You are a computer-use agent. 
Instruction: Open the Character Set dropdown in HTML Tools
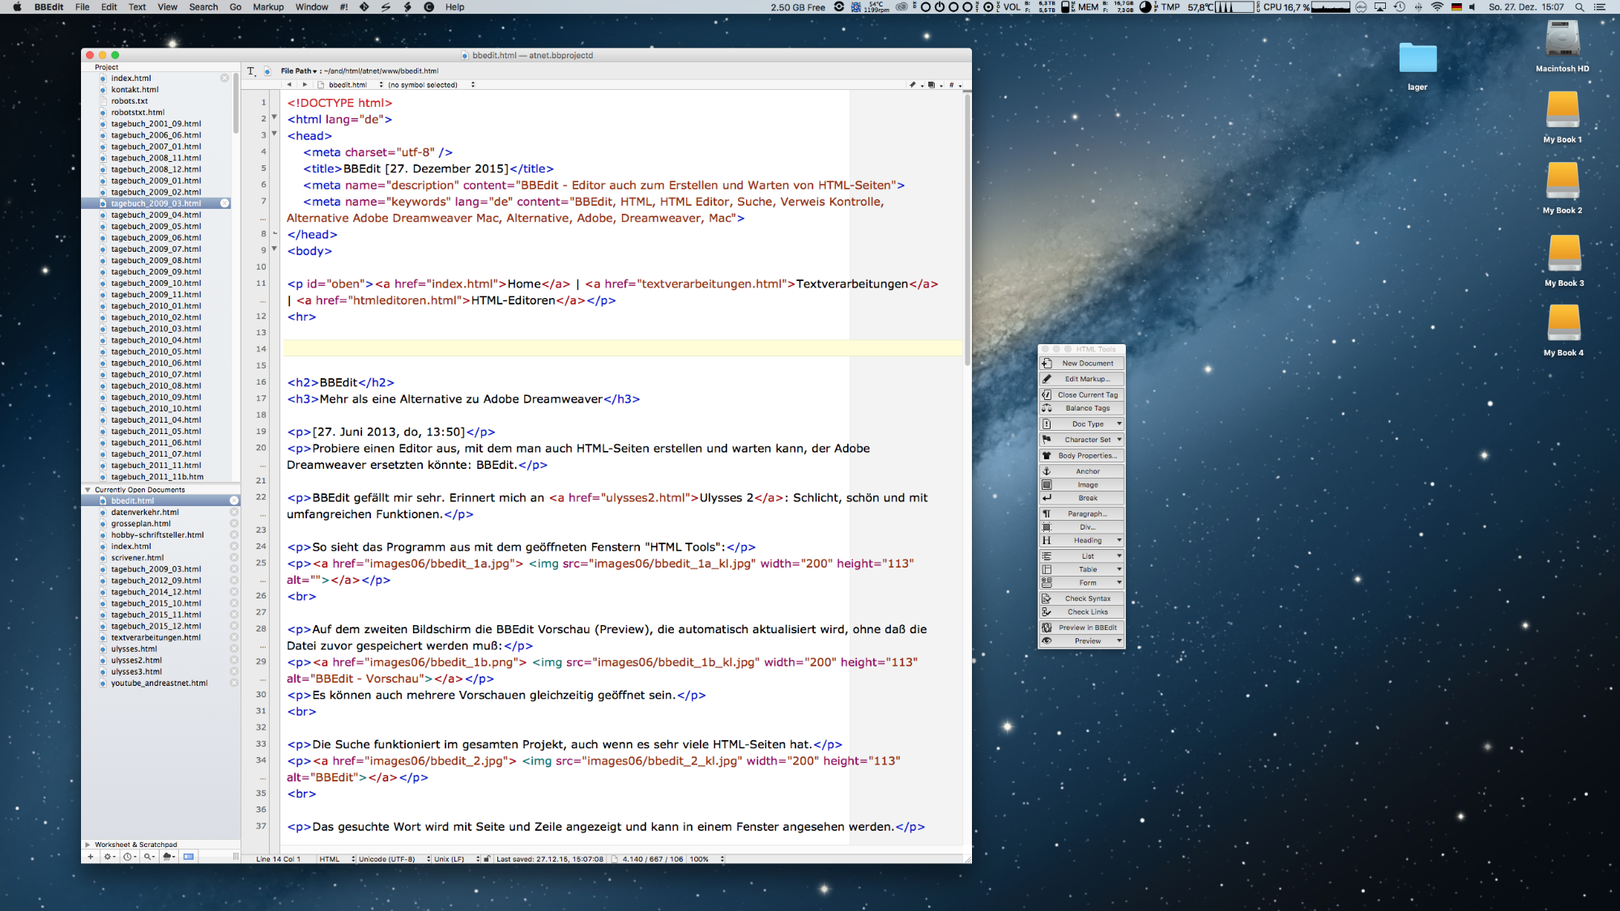pyautogui.click(x=1081, y=440)
